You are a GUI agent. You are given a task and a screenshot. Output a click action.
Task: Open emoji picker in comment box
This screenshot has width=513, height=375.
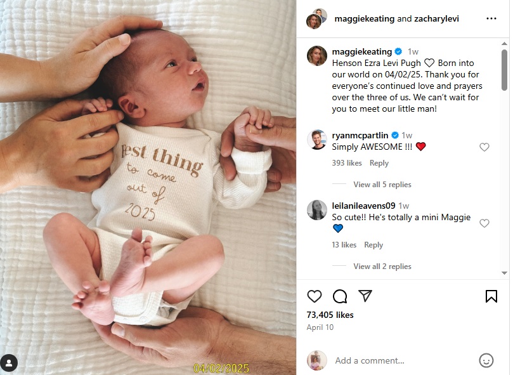[486, 360]
